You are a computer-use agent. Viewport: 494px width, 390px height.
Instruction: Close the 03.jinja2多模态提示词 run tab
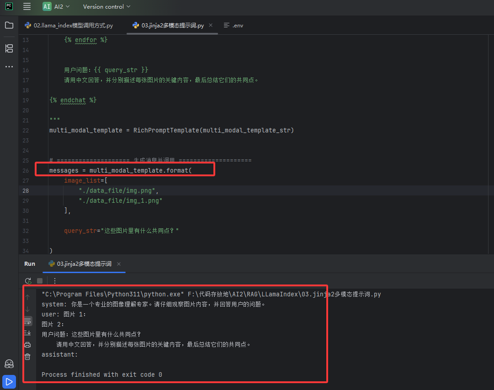pos(119,264)
